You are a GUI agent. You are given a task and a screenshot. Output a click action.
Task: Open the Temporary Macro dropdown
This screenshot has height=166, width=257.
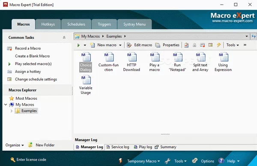[x=143, y=161]
